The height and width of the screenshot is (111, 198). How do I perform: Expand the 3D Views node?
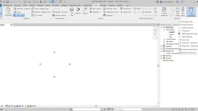(164, 42)
